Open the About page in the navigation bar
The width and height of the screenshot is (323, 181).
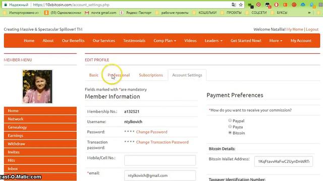[48, 41]
